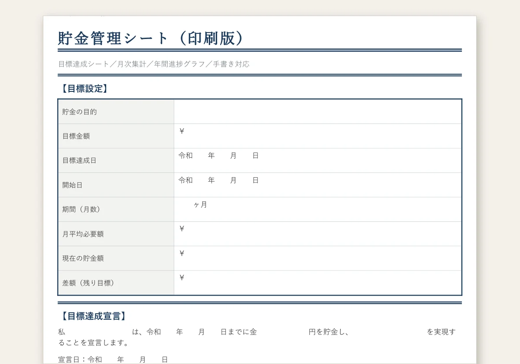Select ヶ月 in the 期間（月数） row
Viewport: 520px width, 364px height.
(200, 205)
